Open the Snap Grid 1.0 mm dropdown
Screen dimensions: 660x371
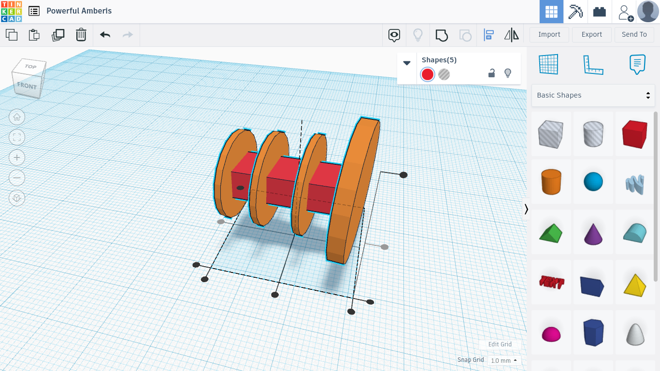click(x=504, y=360)
